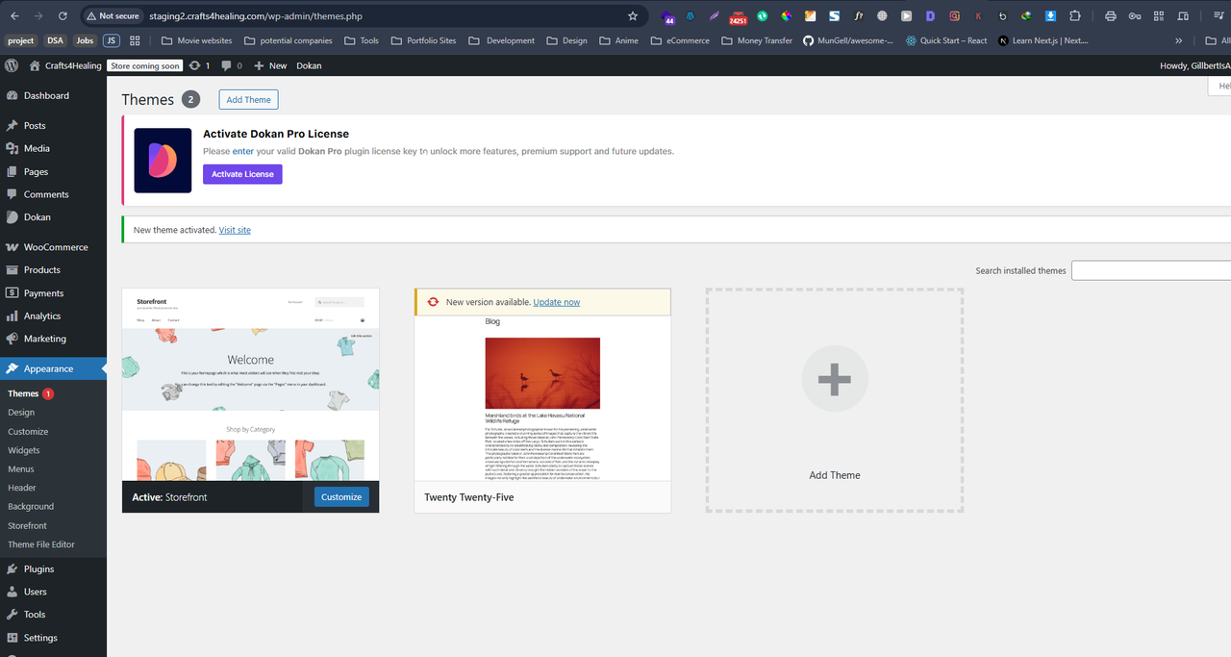
Task: Click the WordPress logo in admin bar
Action: tap(12, 65)
